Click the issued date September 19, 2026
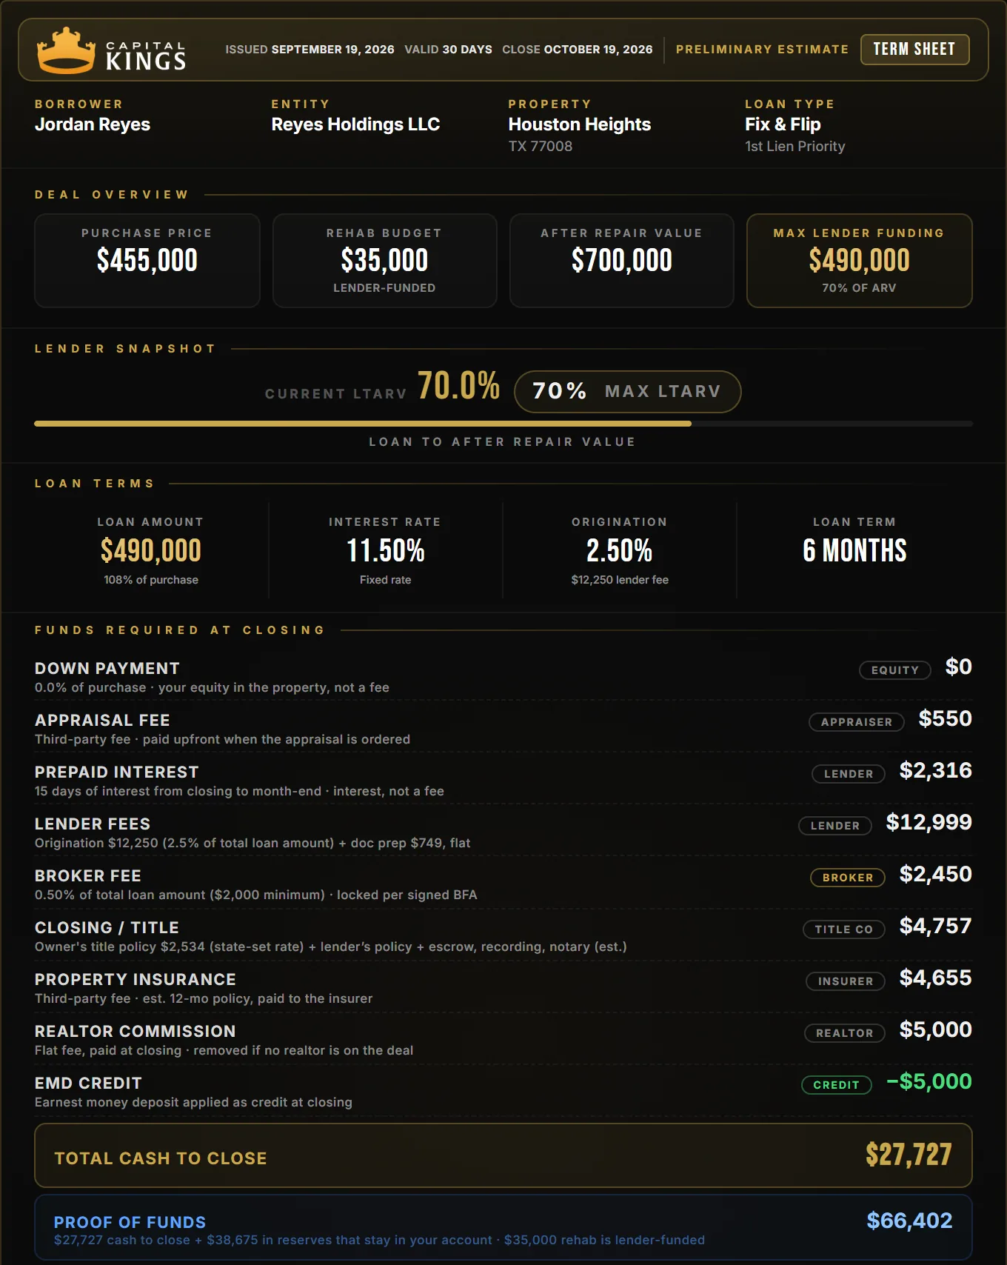Image resolution: width=1007 pixels, height=1265 pixels. 332,50
